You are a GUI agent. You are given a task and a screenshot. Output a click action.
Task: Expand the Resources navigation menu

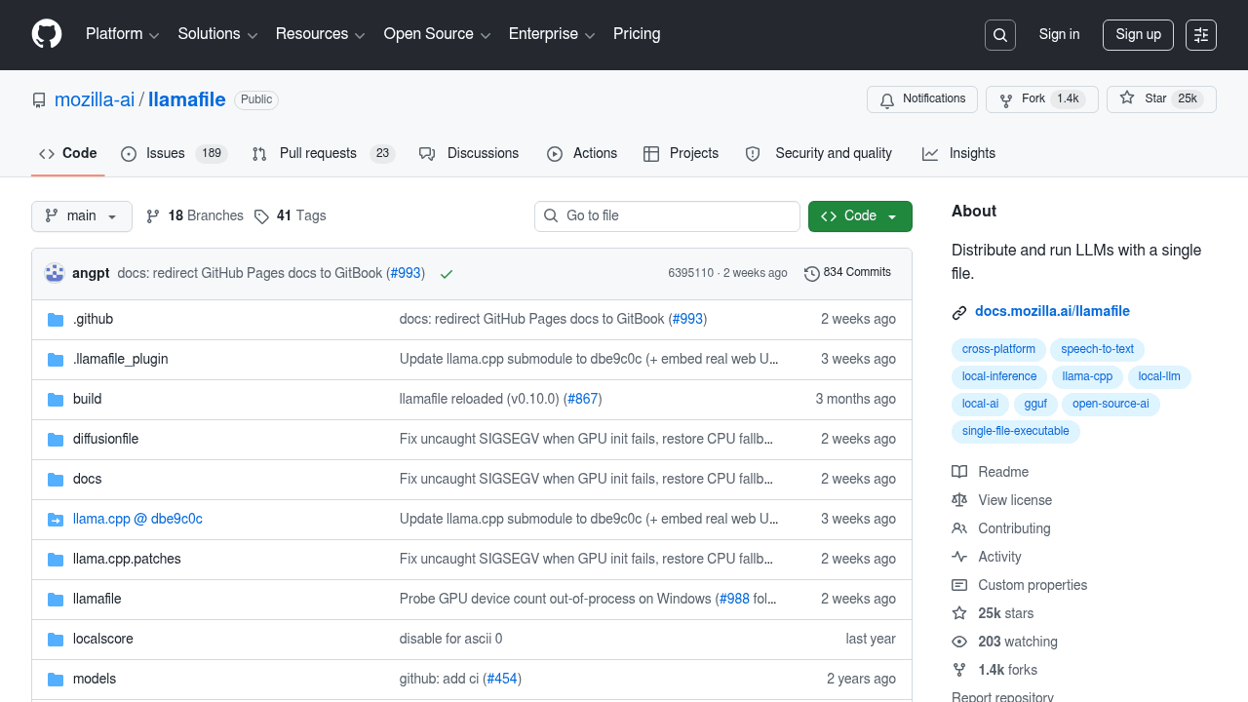[x=320, y=34]
